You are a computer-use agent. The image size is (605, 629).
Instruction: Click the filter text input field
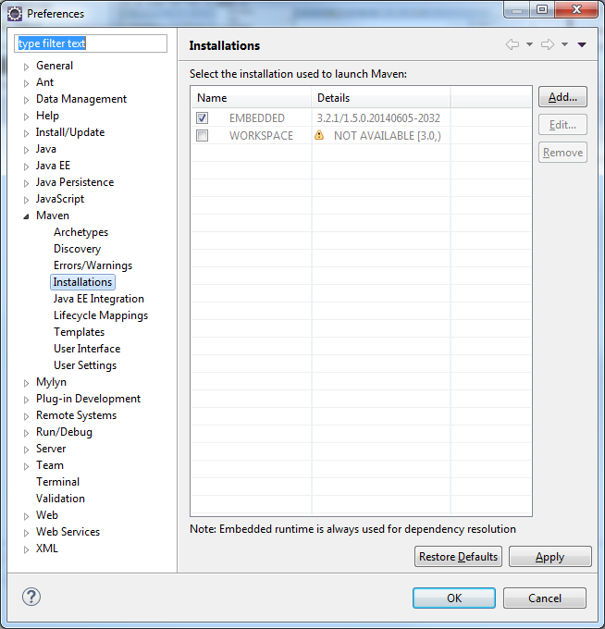coord(91,43)
